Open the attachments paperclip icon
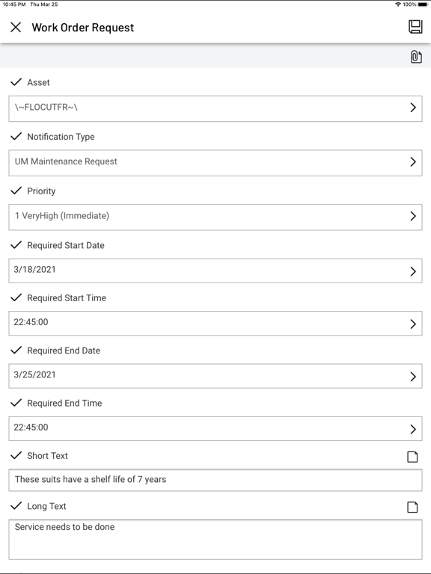The width and height of the screenshot is (431, 574). [x=416, y=57]
